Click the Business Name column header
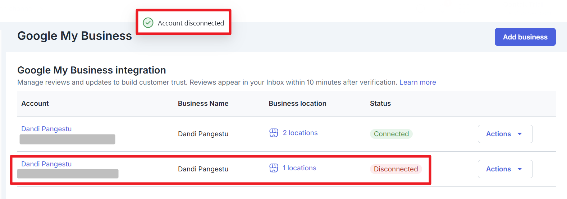 pos(203,103)
